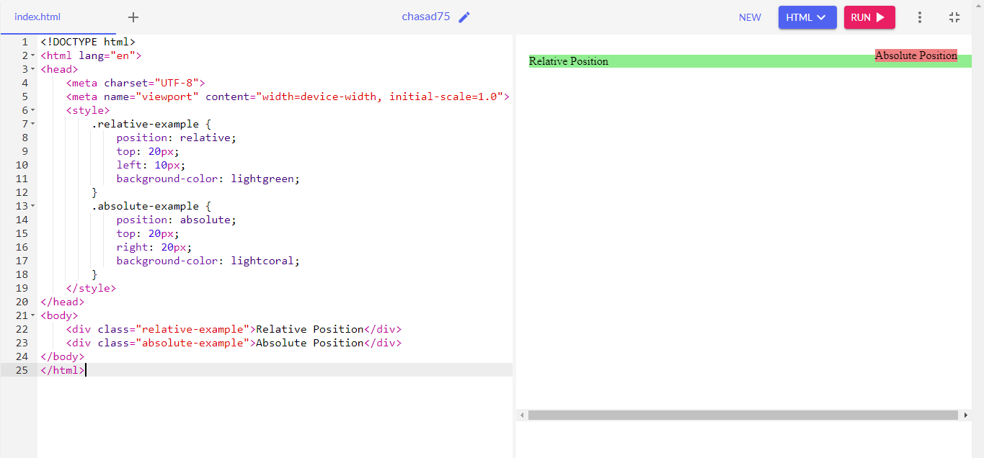Open the three-dot more options menu
Image resolution: width=984 pixels, height=458 pixels.
[x=919, y=17]
